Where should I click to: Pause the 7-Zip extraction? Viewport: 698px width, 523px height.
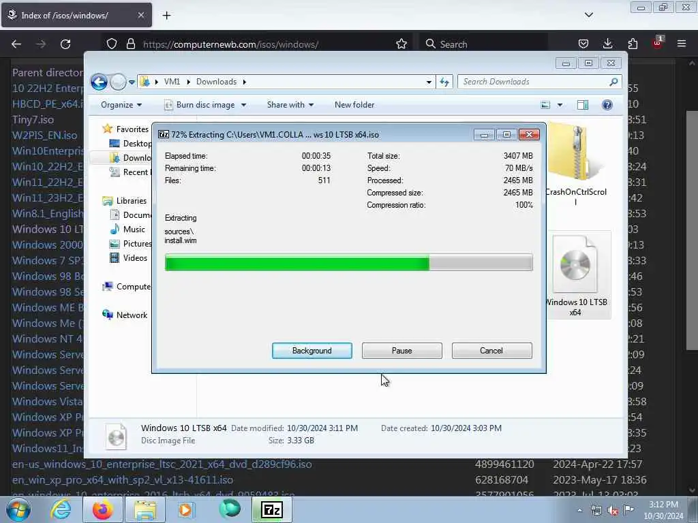click(401, 351)
